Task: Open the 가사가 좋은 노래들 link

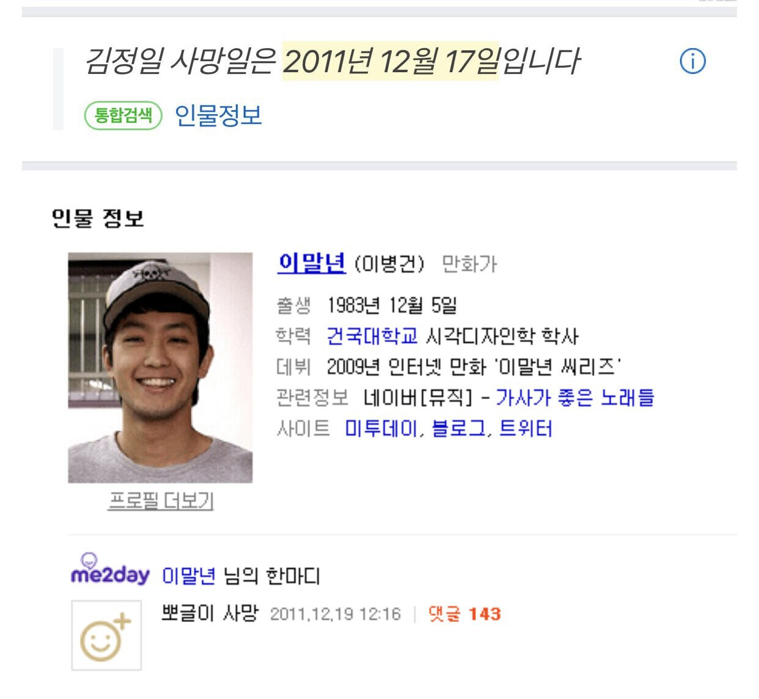Action: click(574, 398)
